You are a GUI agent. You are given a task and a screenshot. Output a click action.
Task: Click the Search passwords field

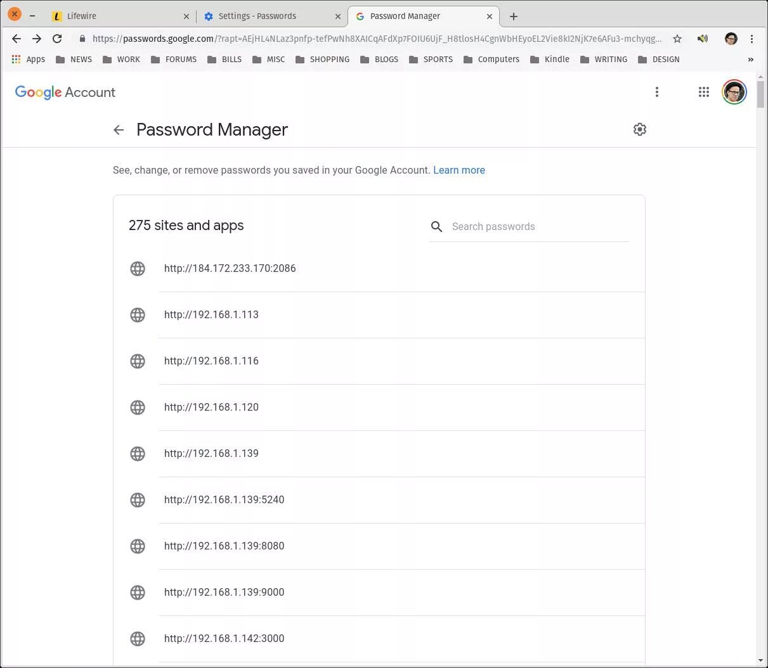pyautogui.click(x=530, y=226)
